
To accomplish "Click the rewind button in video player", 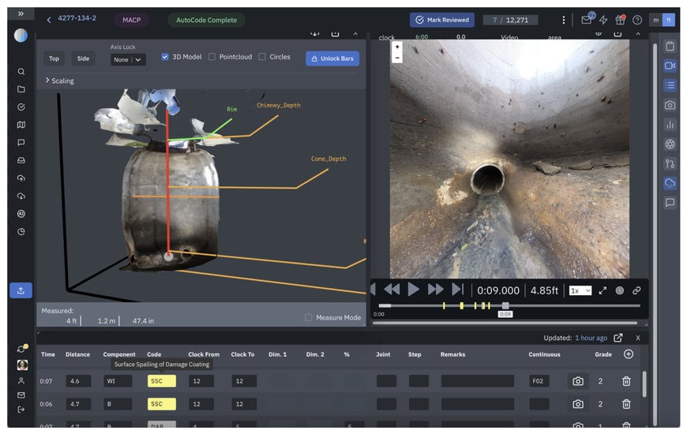I will click(x=392, y=290).
